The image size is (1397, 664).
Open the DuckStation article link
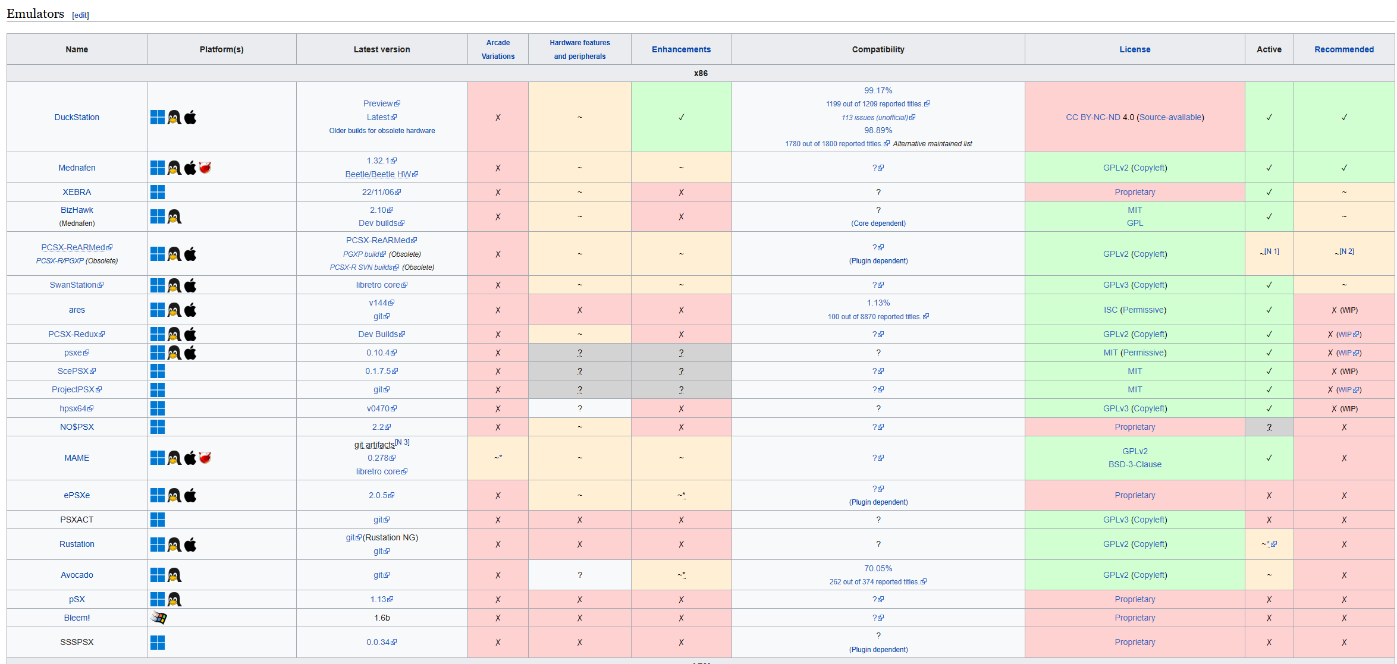[x=77, y=117]
